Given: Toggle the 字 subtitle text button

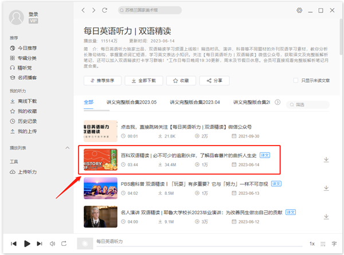Looking at the screenshot, I should coord(334,244).
